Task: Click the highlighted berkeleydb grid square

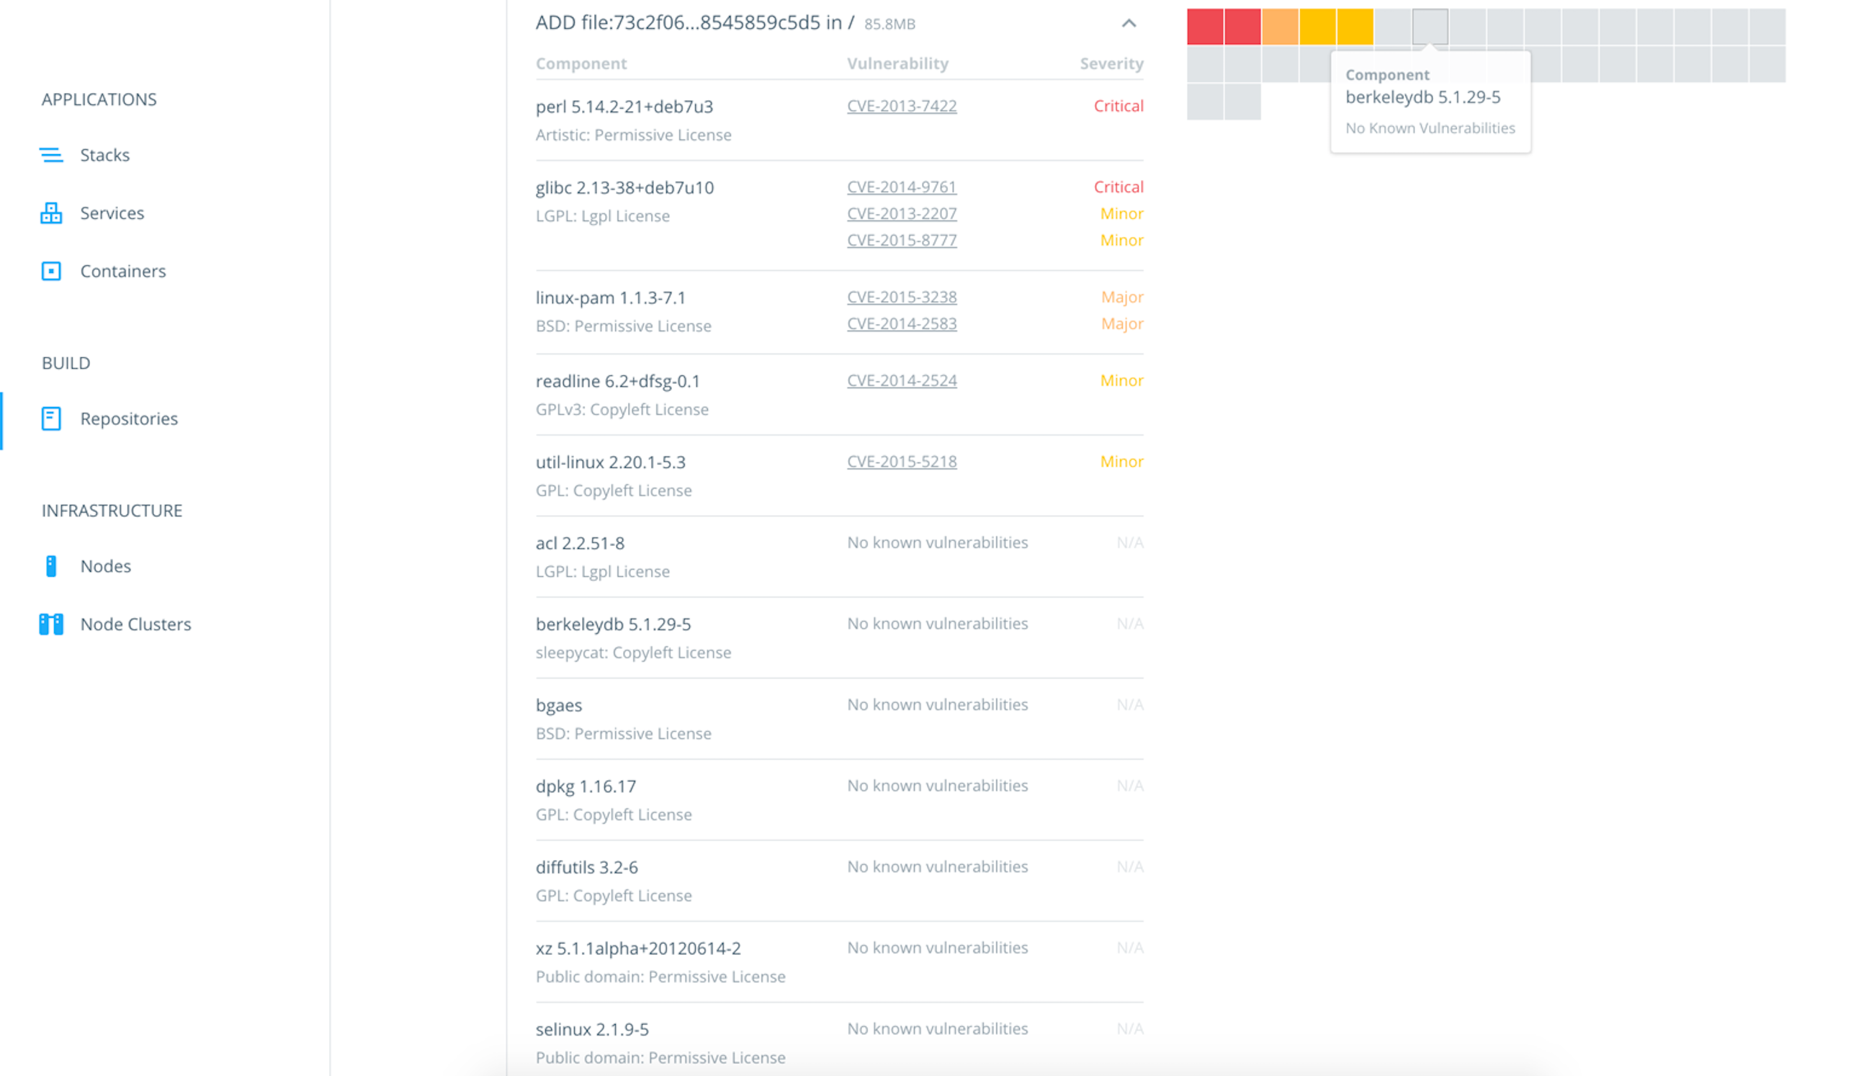Action: 1430,27
